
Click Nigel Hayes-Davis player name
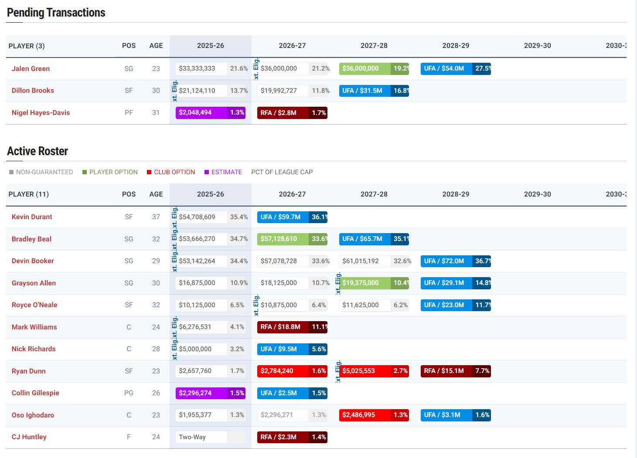point(41,113)
